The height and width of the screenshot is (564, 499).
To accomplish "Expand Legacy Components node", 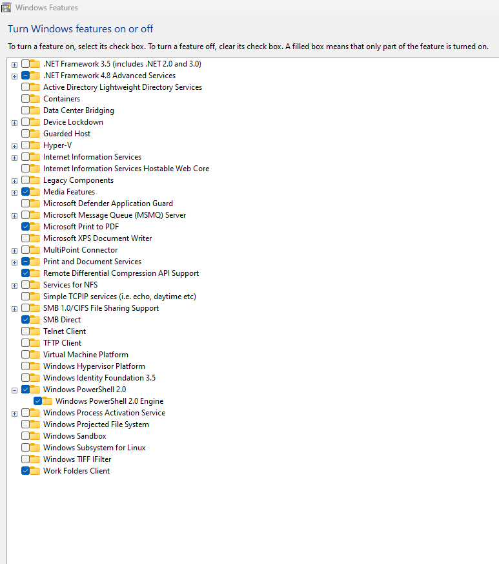I will point(14,181).
